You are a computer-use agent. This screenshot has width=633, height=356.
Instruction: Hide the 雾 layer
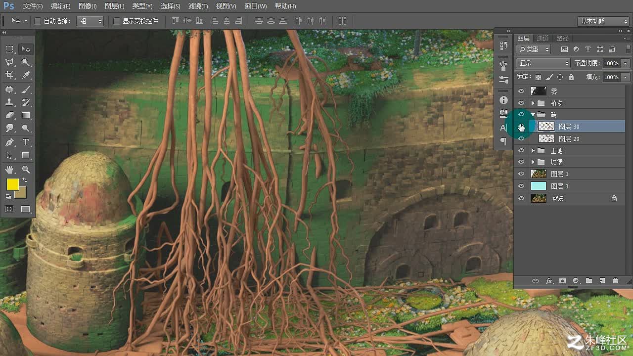(x=521, y=91)
